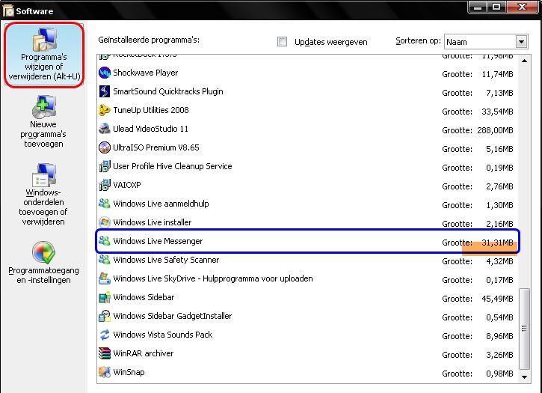Screen dimensions: 542x393
Task: Select UltraISO Premium V8.65 entry
Action: pos(308,147)
